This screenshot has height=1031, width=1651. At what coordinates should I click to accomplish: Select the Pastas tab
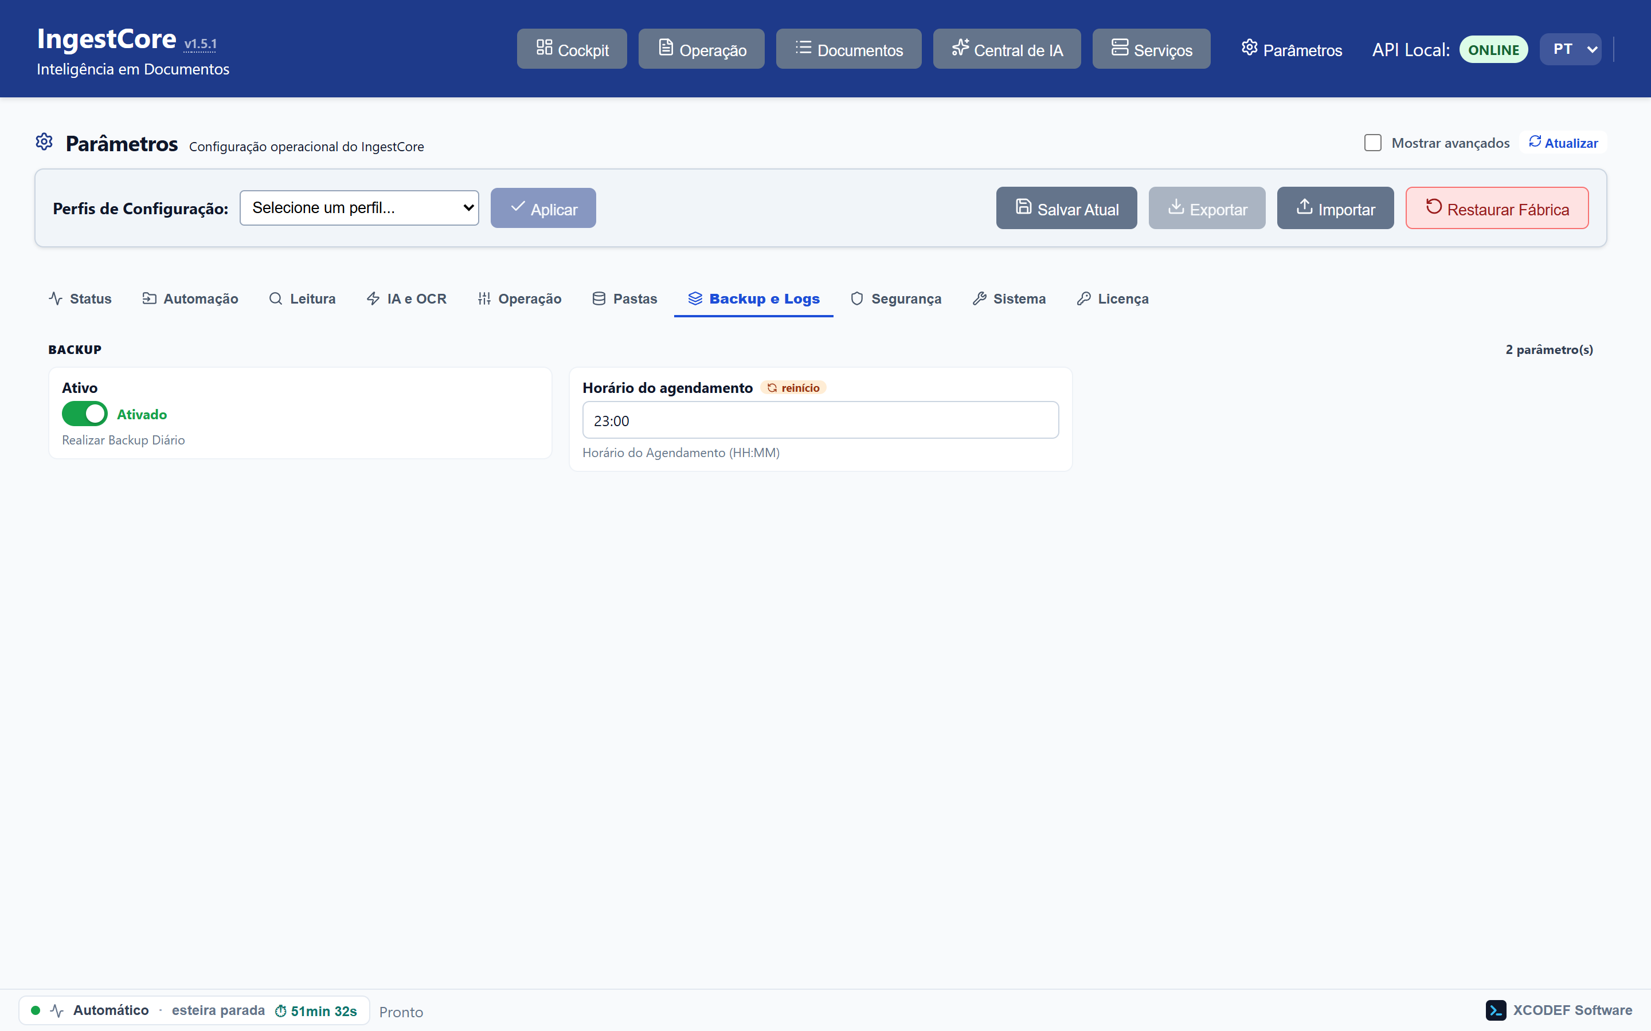point(624,298)
